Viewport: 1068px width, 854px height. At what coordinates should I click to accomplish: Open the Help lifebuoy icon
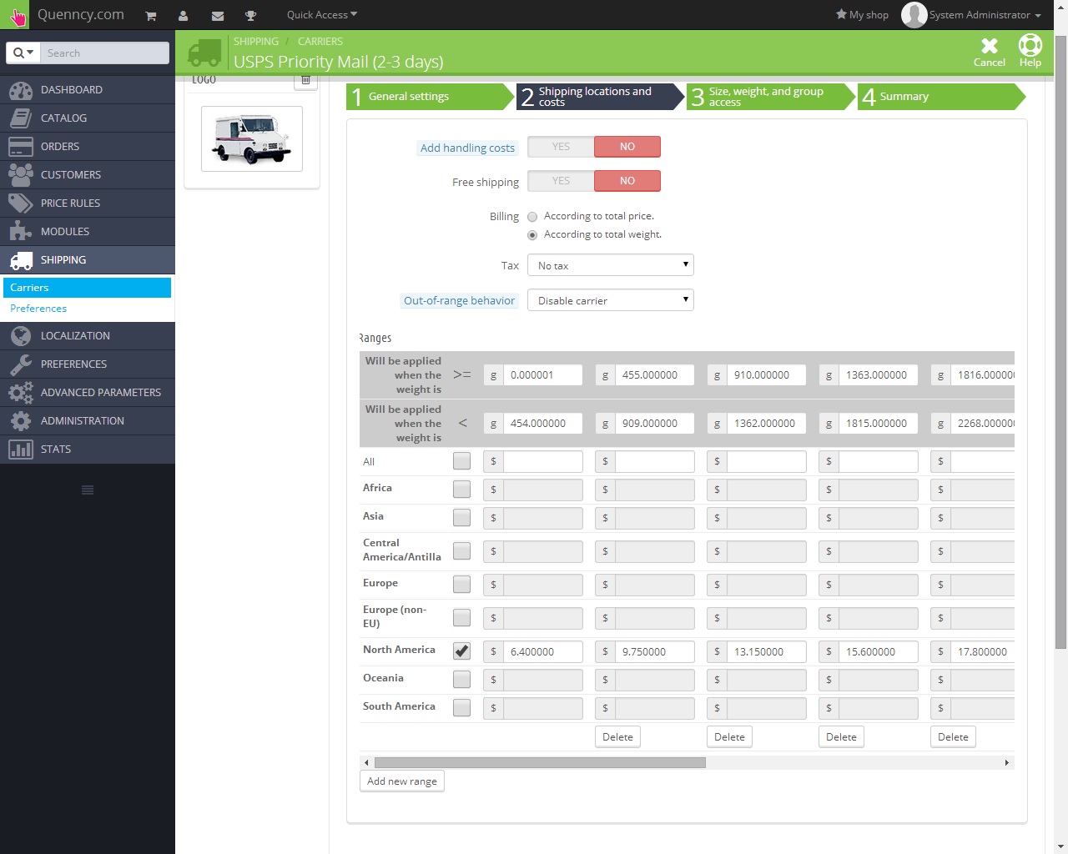(x=1030, y=45)
